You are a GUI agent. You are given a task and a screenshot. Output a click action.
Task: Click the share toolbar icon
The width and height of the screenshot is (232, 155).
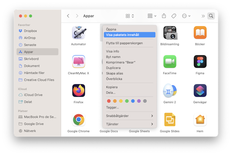click(x=164, y=16)
